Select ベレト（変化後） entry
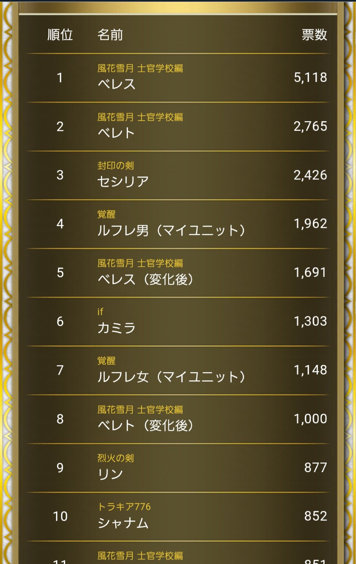 tap(145, 425)
